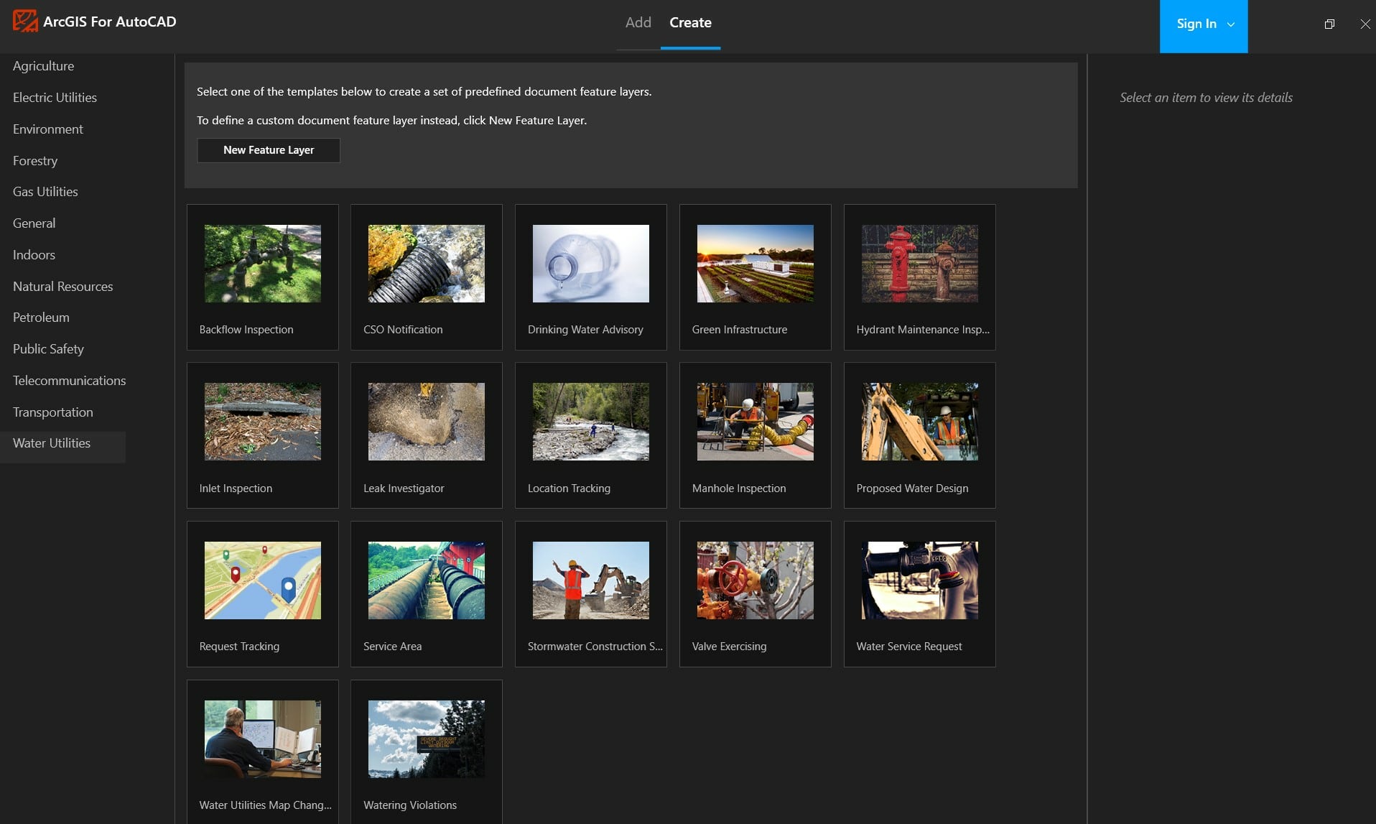The height and width of the screenshot is (824, 1376).
Task: Click the Watering Violations label
Action: (x=410, y=805)
